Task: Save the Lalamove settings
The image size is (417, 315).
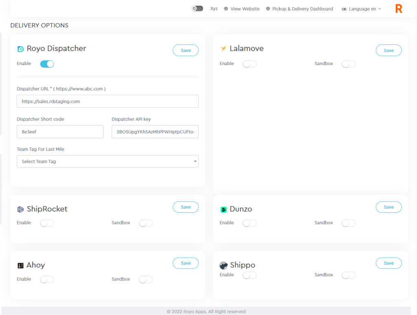Action: [x=389, y=50]
